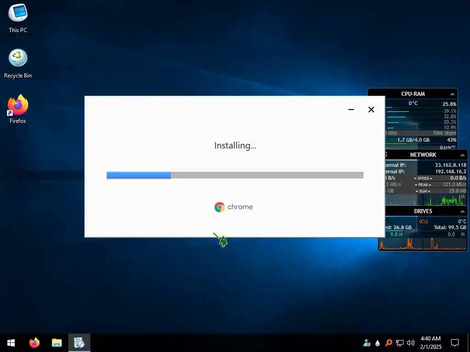Click the NETWORK widget title
470x352 pixels.
point(423,155)
